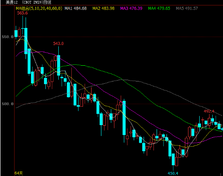Click the MA组合(5,10,20,40,60,0) indicator label
The height and width of the screenshot is (176, 223).
coord(39,8)
